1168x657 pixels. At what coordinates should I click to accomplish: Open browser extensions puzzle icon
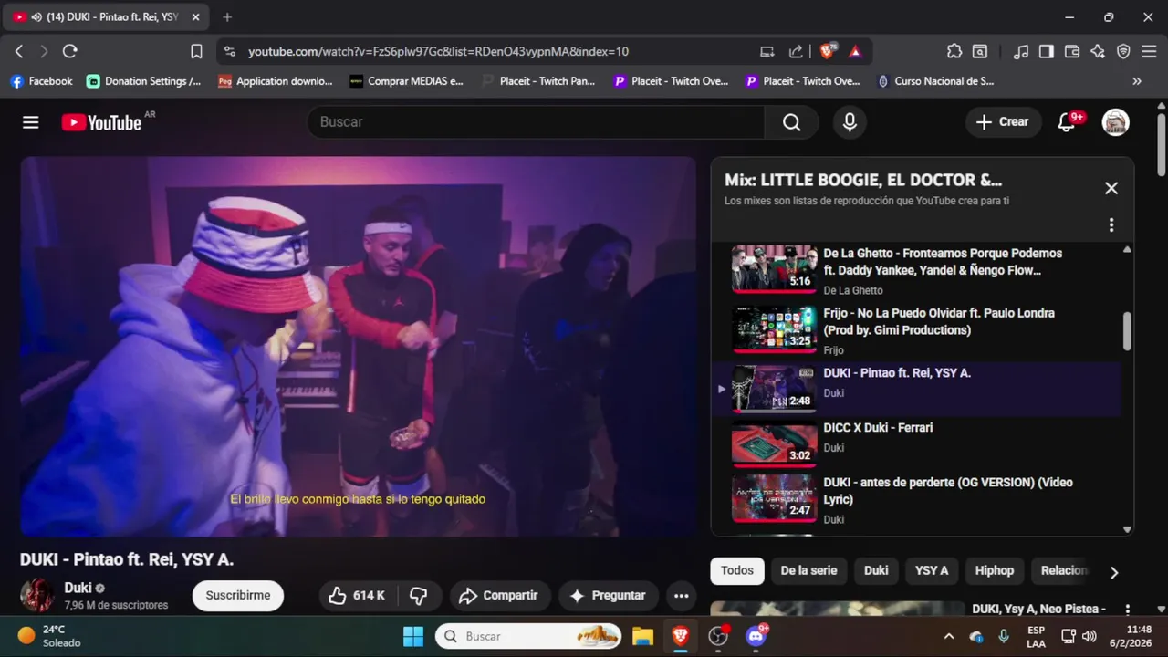pos(954,52)
